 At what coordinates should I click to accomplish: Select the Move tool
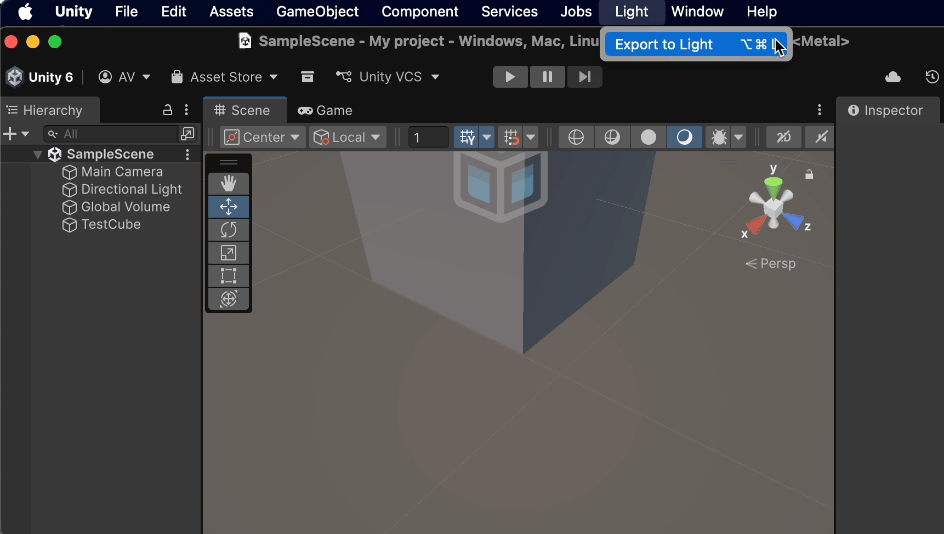[229, 207]
